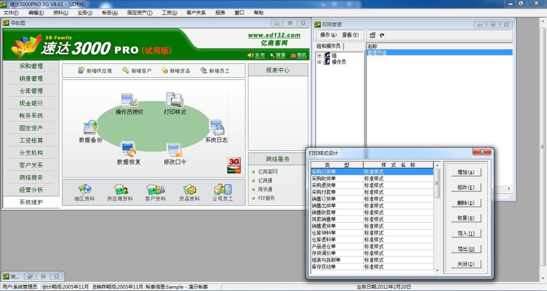Select 库存变动单 row in style list
Image resolution: width=547 pixels, height=291 pixels.
pos(372,266)
